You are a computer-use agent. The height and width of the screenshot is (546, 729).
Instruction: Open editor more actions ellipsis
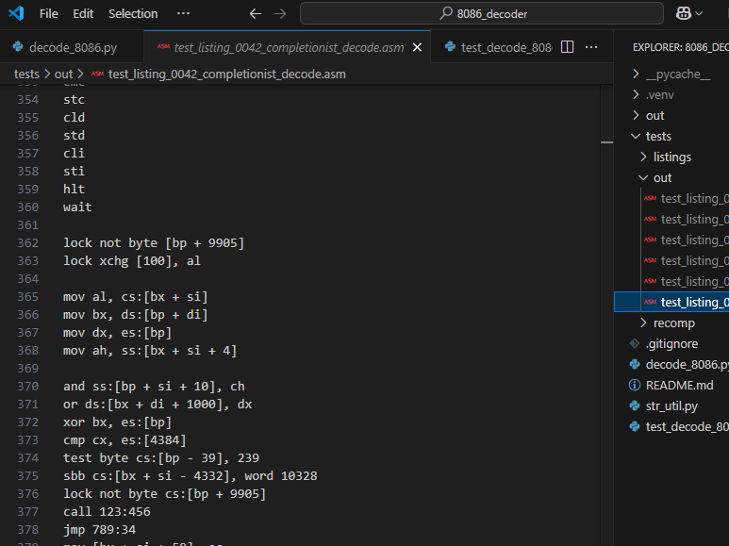tap(591, 47)
